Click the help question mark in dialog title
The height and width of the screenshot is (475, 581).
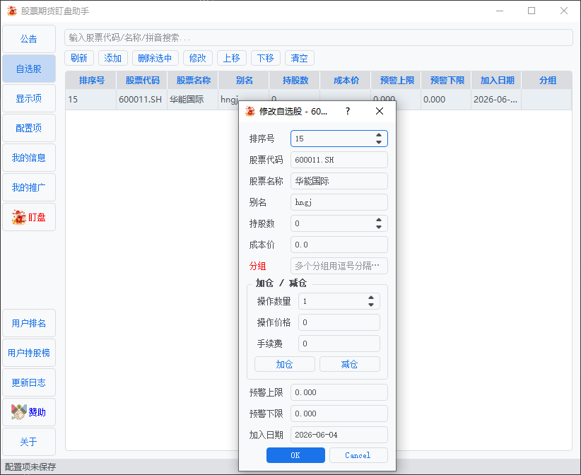click(348, 111)
